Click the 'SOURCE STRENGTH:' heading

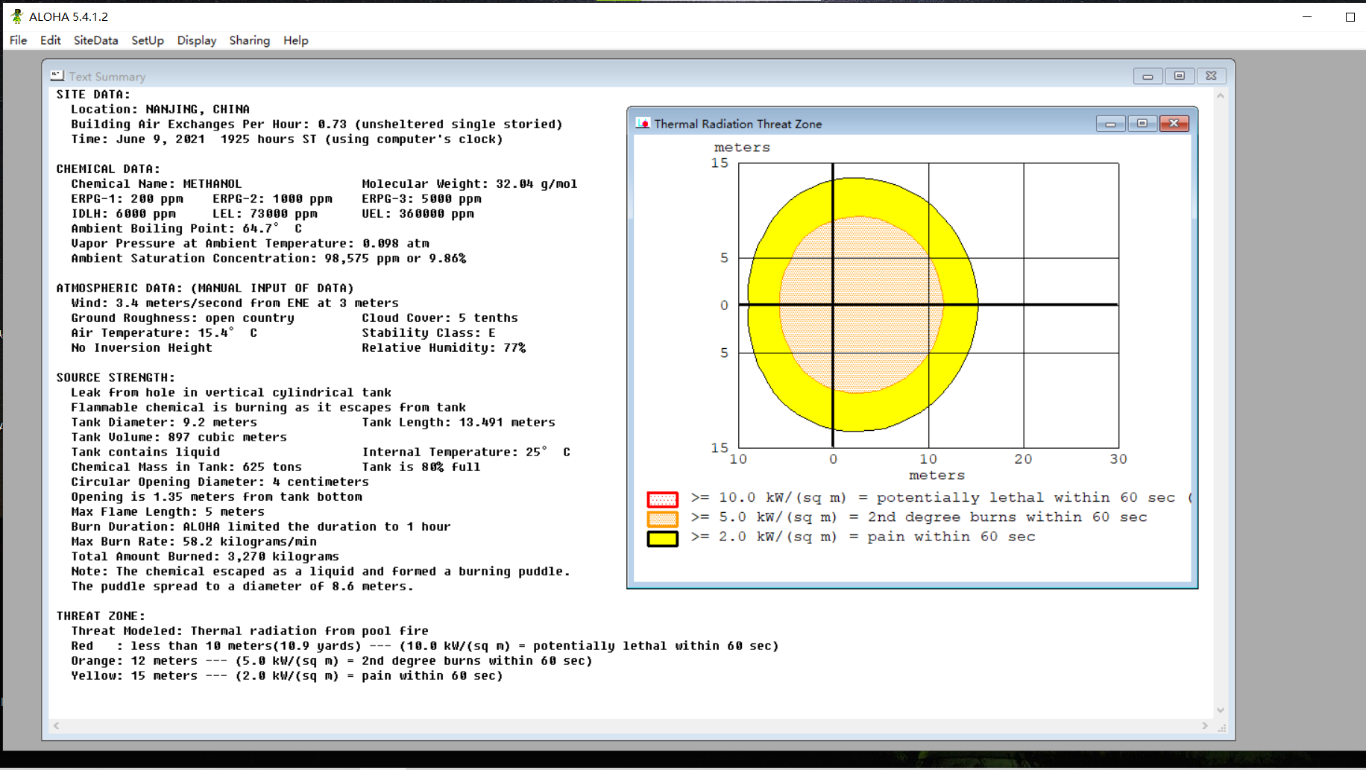coord(116,378)
